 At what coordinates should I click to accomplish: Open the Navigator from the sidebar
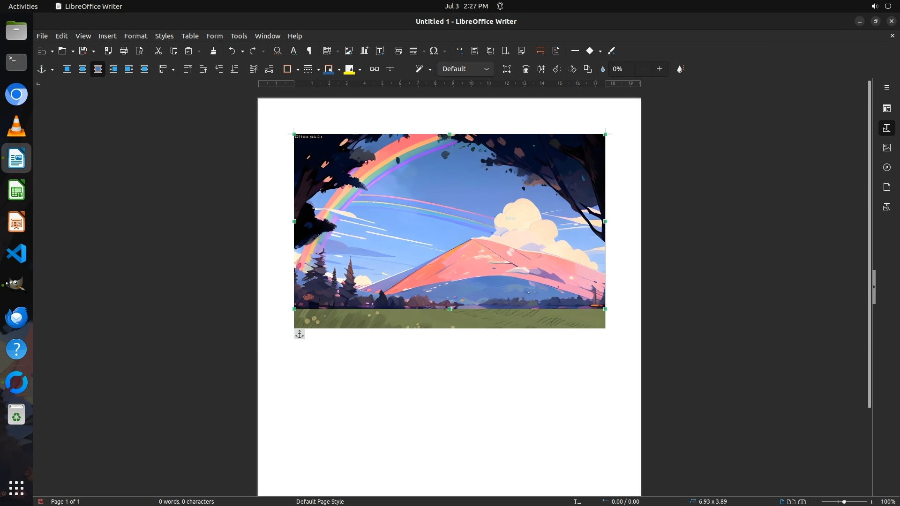886,167
